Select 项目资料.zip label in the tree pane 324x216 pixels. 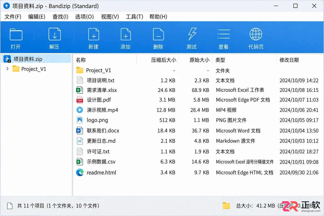tap(28, 59)
